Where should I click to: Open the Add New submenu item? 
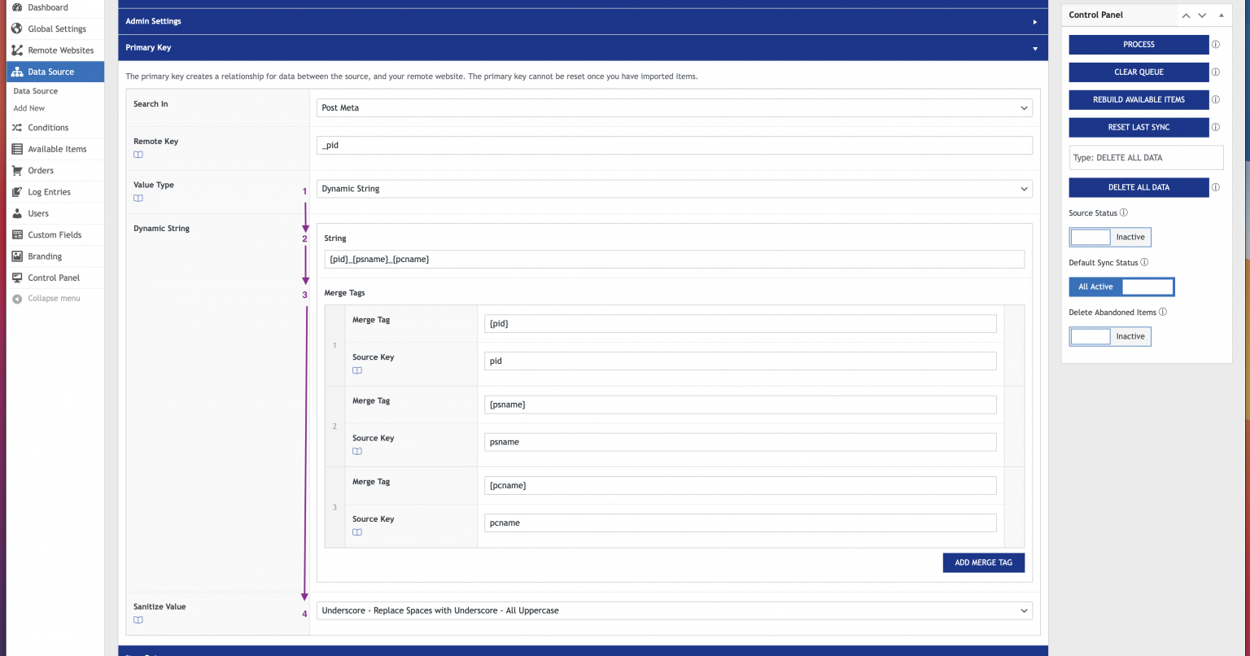click(x=29, y=108)
